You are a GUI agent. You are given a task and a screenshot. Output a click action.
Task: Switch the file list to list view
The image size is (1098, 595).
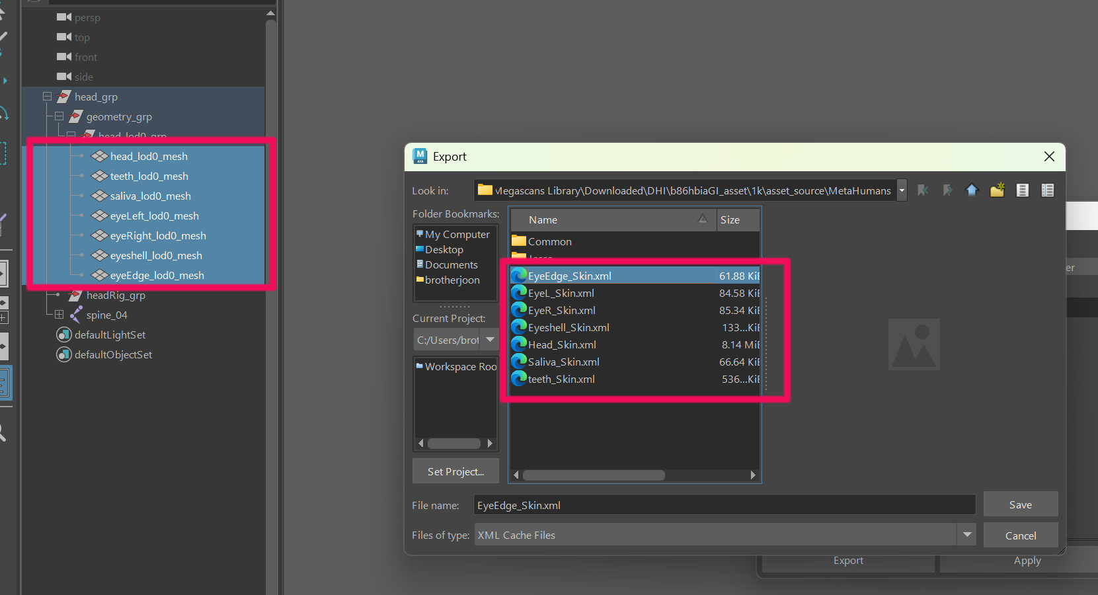[x=1022, y=190]
